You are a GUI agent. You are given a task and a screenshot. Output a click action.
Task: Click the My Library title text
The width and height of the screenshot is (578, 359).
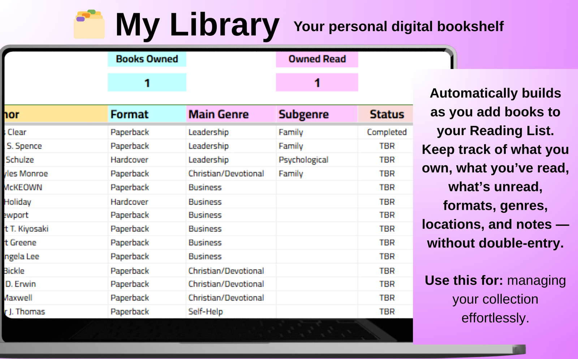point(197,25)
